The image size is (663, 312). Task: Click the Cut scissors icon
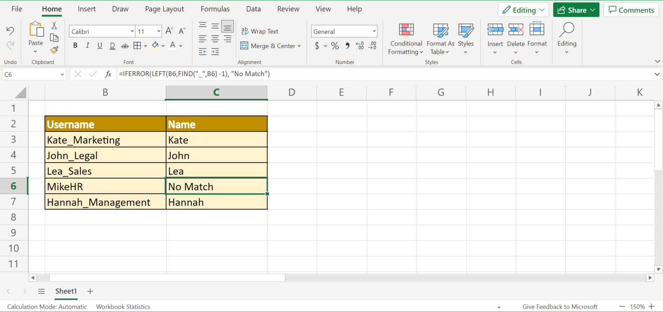click(x=54, y=26)
